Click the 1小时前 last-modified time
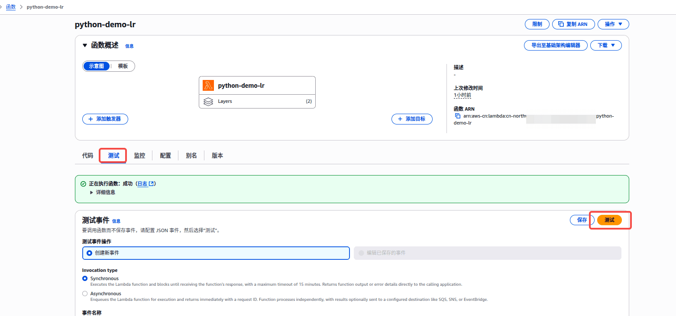The image size is (676, 316). [463, 95]
